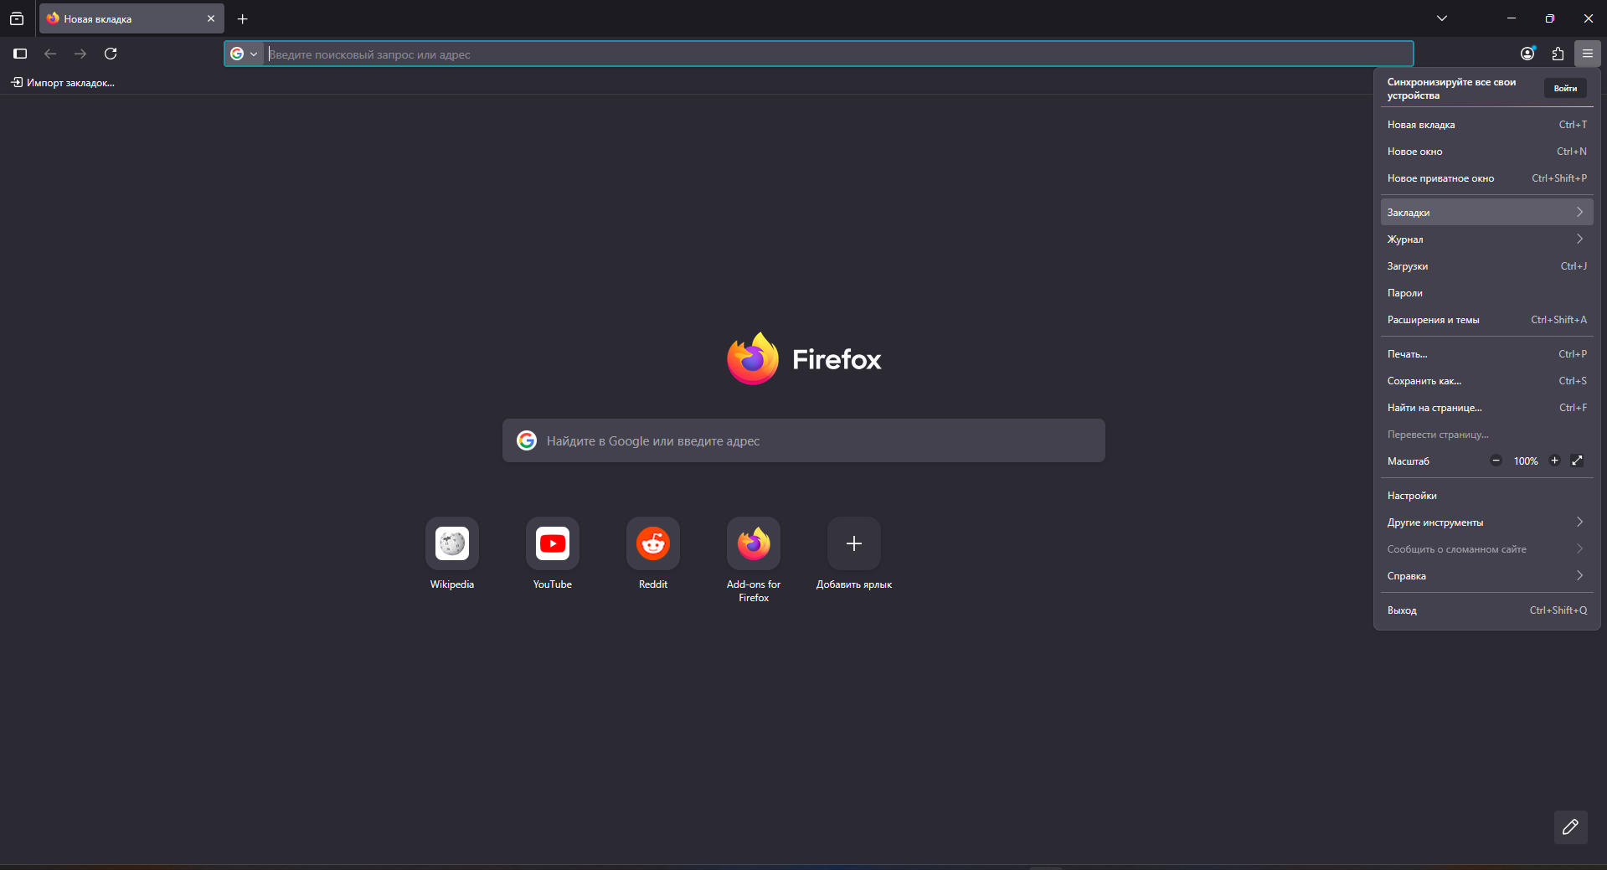Open the list of all tabs in title bar
Image resolution: width=1607 pixels, height=870 pixels.
tap(17, 18)
